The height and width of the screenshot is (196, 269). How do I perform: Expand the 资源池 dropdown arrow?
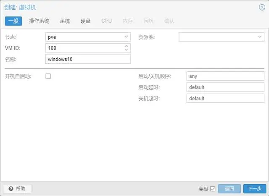coord(260,37)
